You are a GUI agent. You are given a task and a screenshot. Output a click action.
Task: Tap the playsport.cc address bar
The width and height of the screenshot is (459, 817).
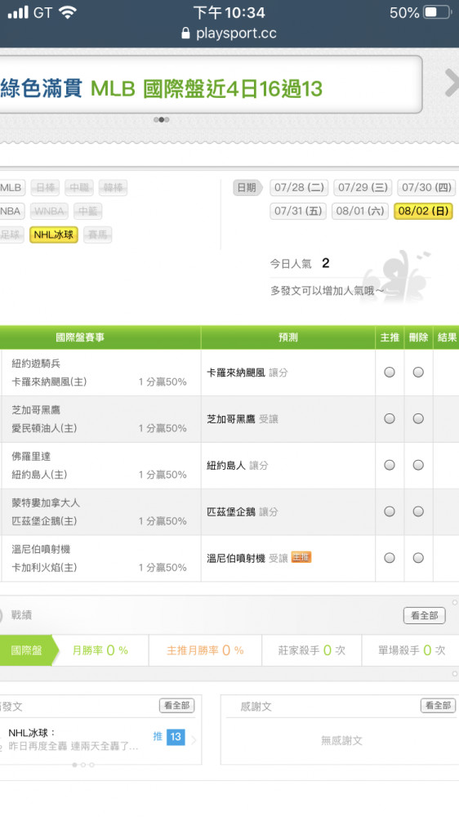click(x=229, y=33)
